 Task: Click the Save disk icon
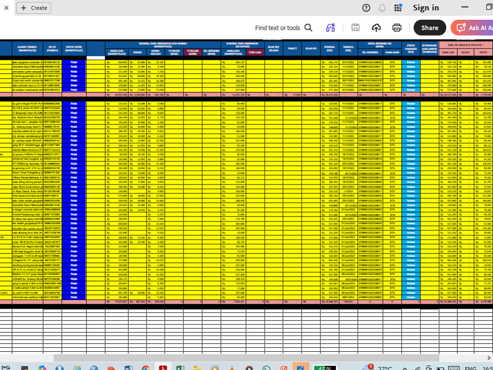(x=355, y=28)
